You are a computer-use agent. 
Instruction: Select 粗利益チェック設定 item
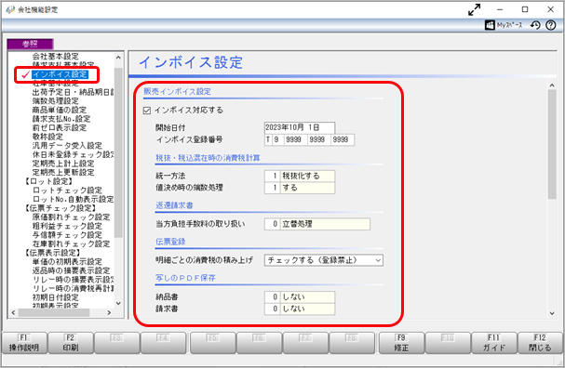pyautogui.click(x=67, y=226)
